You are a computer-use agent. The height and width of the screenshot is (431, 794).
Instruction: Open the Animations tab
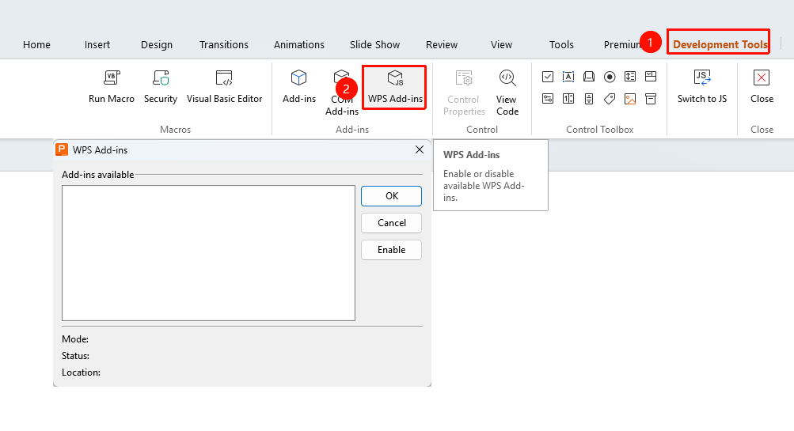[298, 44]
